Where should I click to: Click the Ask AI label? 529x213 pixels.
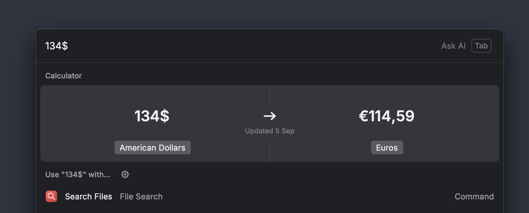pos(453,46)
